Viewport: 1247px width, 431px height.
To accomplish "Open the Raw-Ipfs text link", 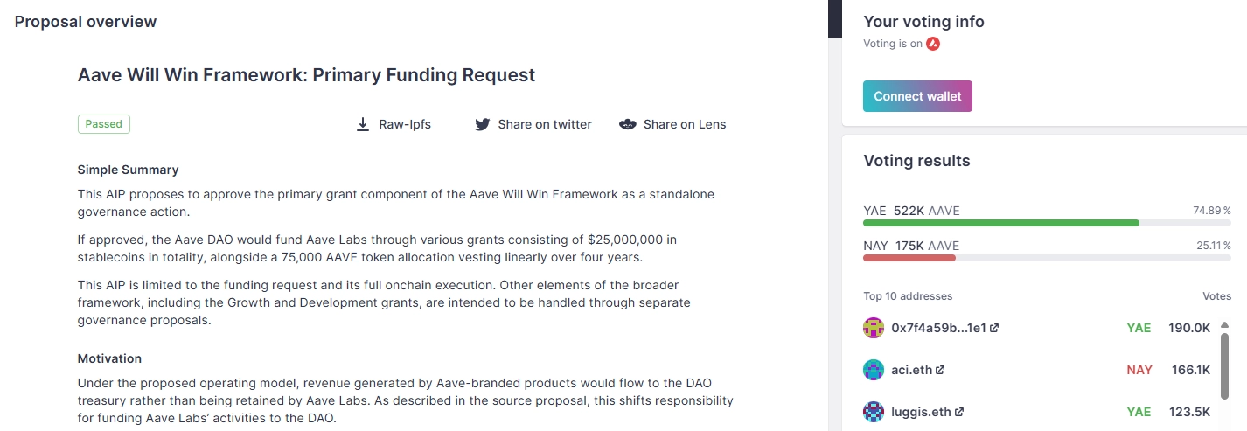I will click(405, 124).
